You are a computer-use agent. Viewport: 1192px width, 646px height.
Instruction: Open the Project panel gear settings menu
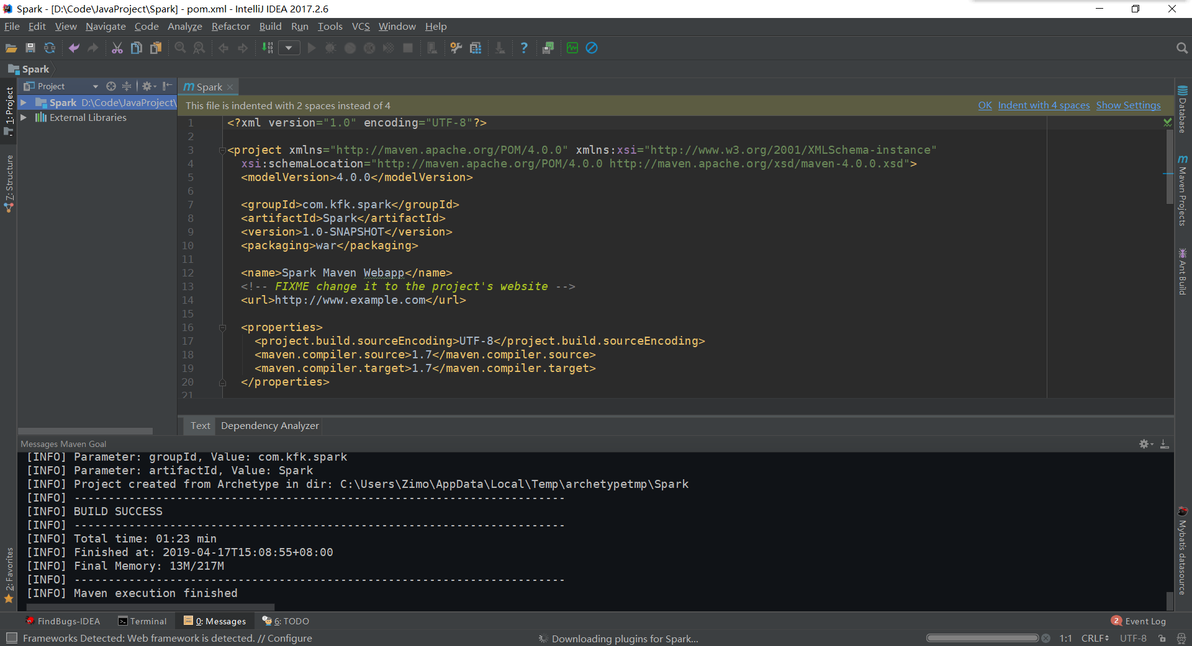pyautogui.click(x=148, y=86)
